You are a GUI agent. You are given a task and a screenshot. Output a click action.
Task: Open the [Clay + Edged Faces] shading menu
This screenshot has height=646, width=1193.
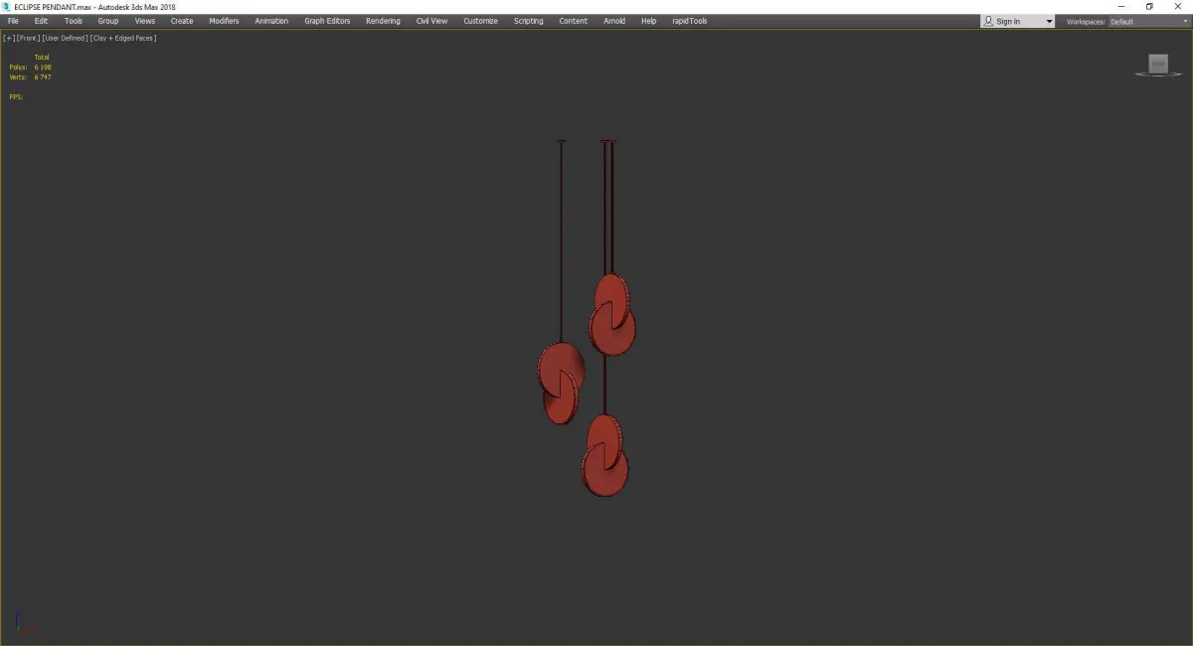pos(123,38)
